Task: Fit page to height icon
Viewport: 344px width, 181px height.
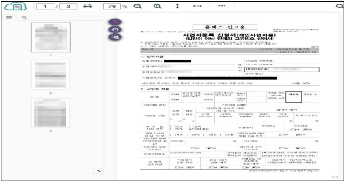Action: point(177,6)
